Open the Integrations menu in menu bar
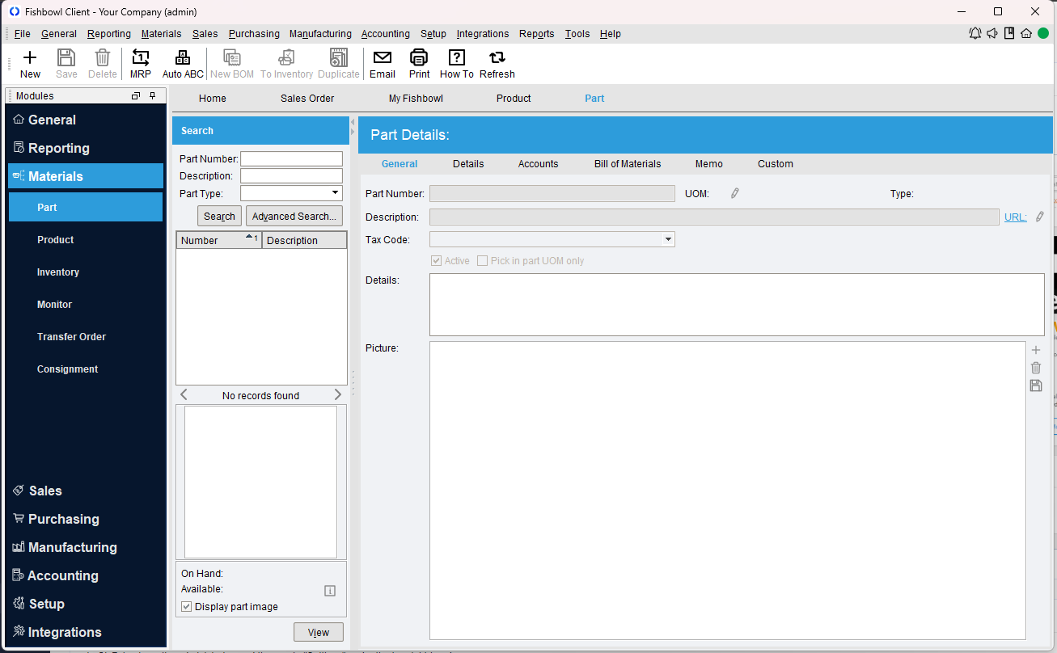The image size is (1057, 653). [483, 34]
